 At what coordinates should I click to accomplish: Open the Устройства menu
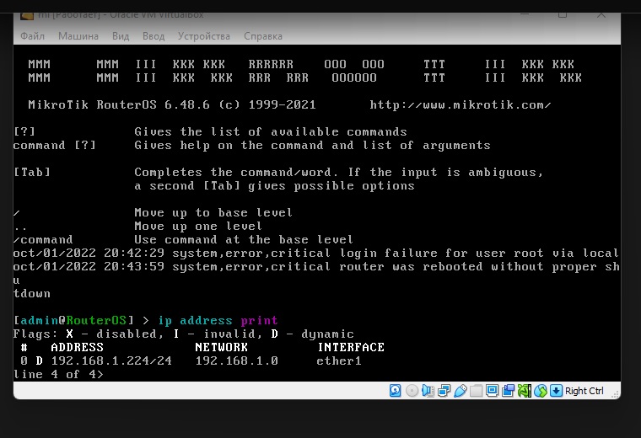(x=203, y=36)
